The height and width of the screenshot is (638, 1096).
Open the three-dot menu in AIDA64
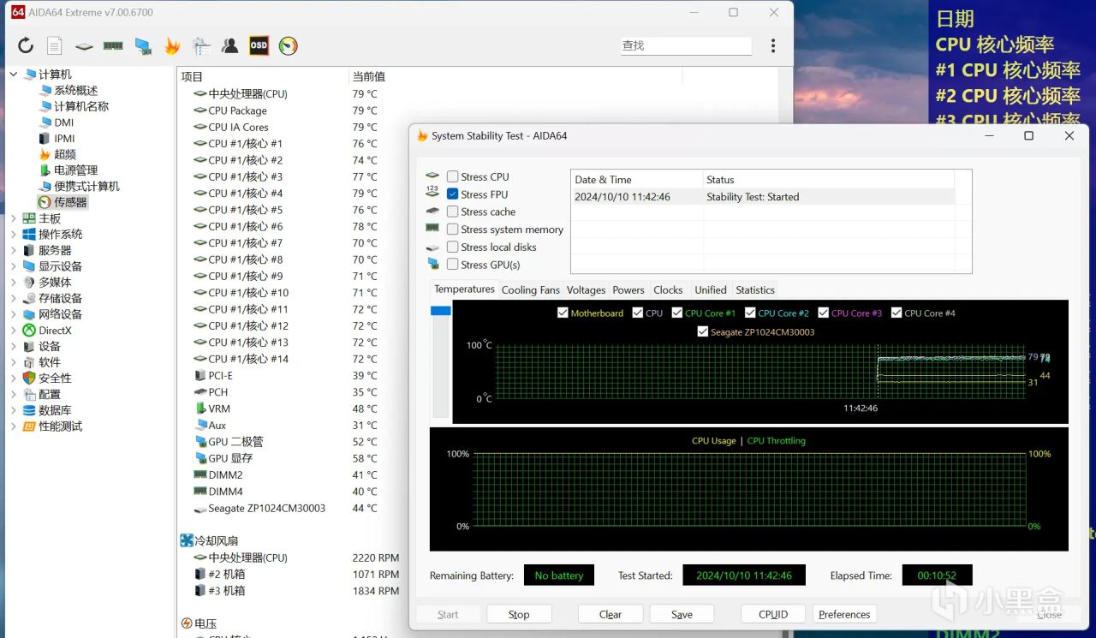pyautogui.click(x=773, y=46)
